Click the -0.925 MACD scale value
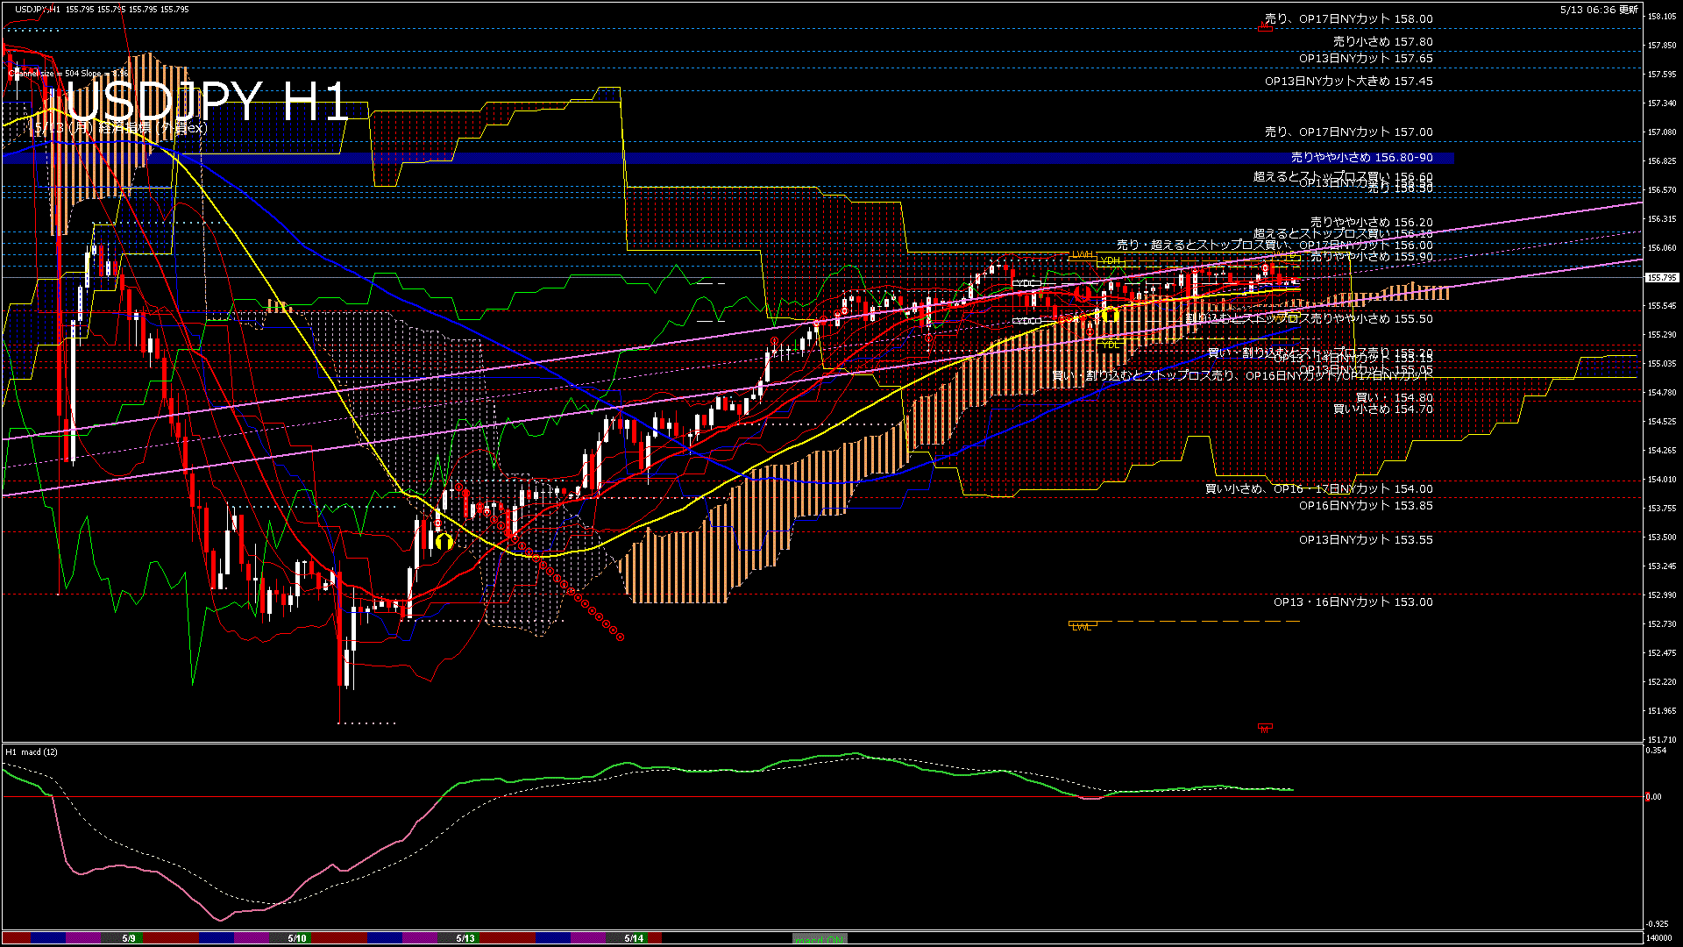Screen dimensions: 1683x947 (x=1657, y=924)
